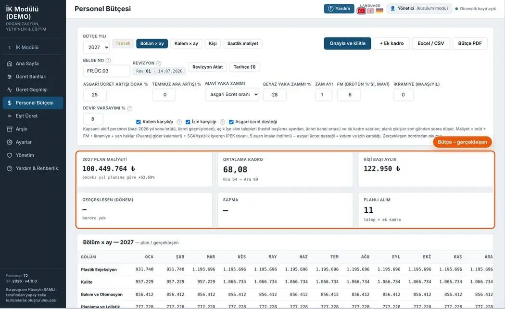The height and width of the screenshot is (309, 505).
Task: Export the budget via Excel / CSV
Action: point(431,43)
